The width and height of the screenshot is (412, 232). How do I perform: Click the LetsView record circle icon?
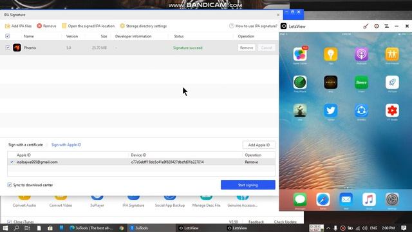coord(377,26)
